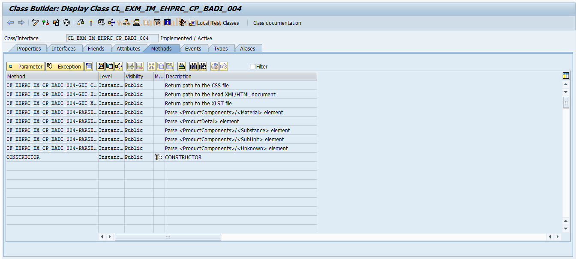576x259 pixels.
Task: Switch to the Properties tab
Action: (29, 48)
